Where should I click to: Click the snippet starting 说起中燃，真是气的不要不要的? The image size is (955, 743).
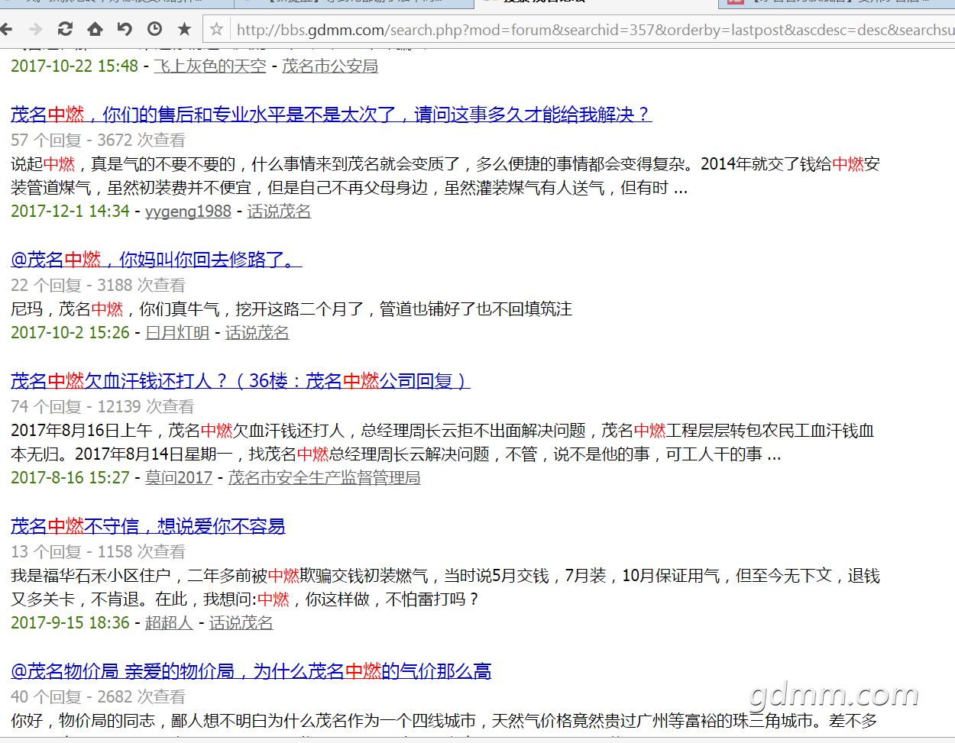445,176
